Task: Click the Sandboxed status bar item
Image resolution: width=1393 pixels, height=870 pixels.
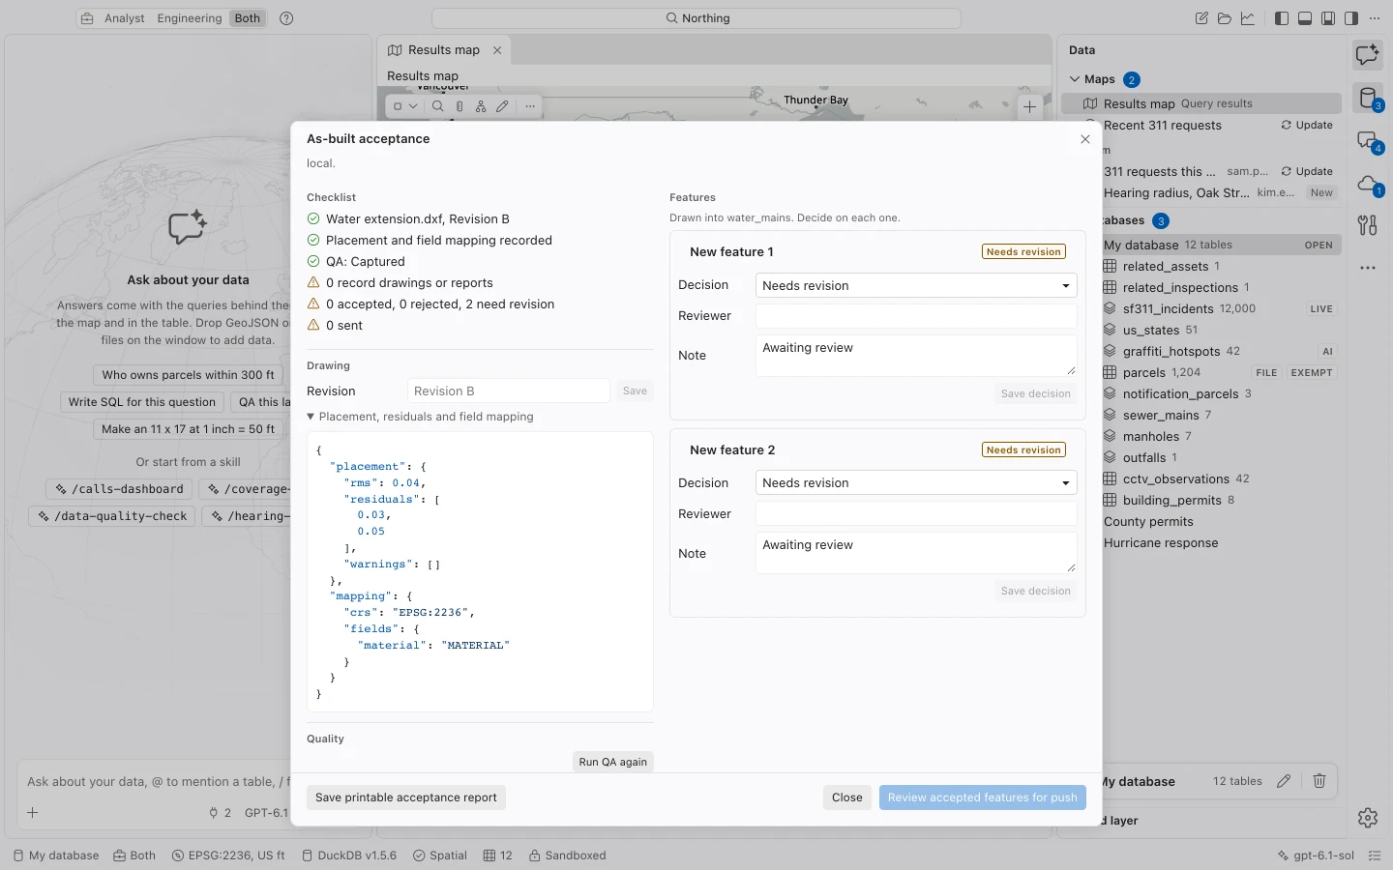Action: point(568,855)
